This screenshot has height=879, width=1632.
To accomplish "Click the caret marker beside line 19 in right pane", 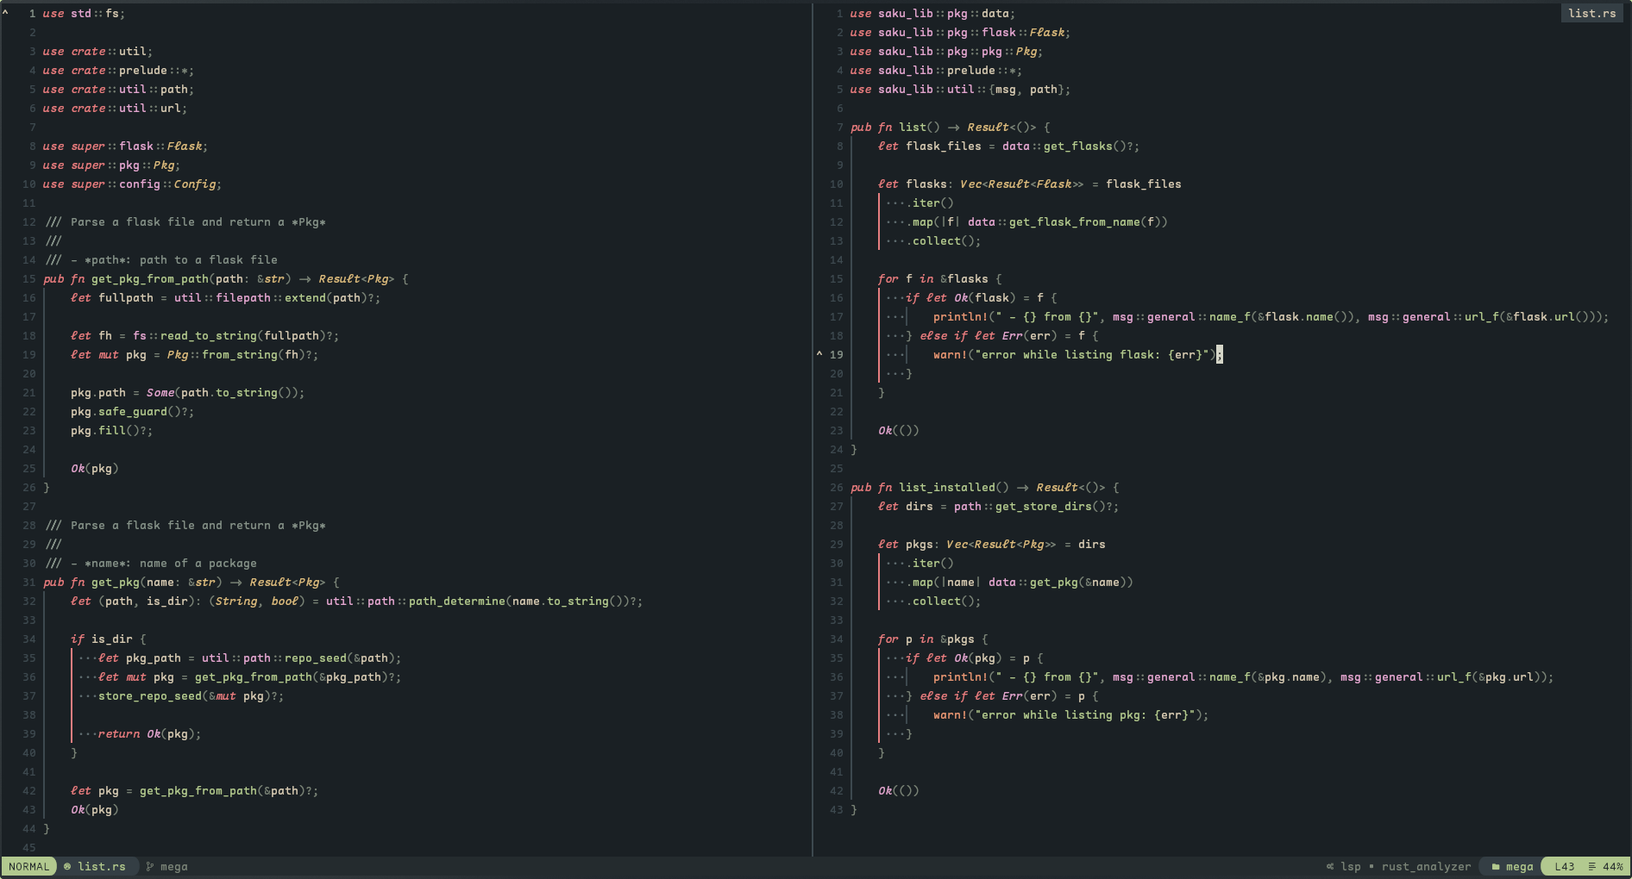I will coord(819,353).
